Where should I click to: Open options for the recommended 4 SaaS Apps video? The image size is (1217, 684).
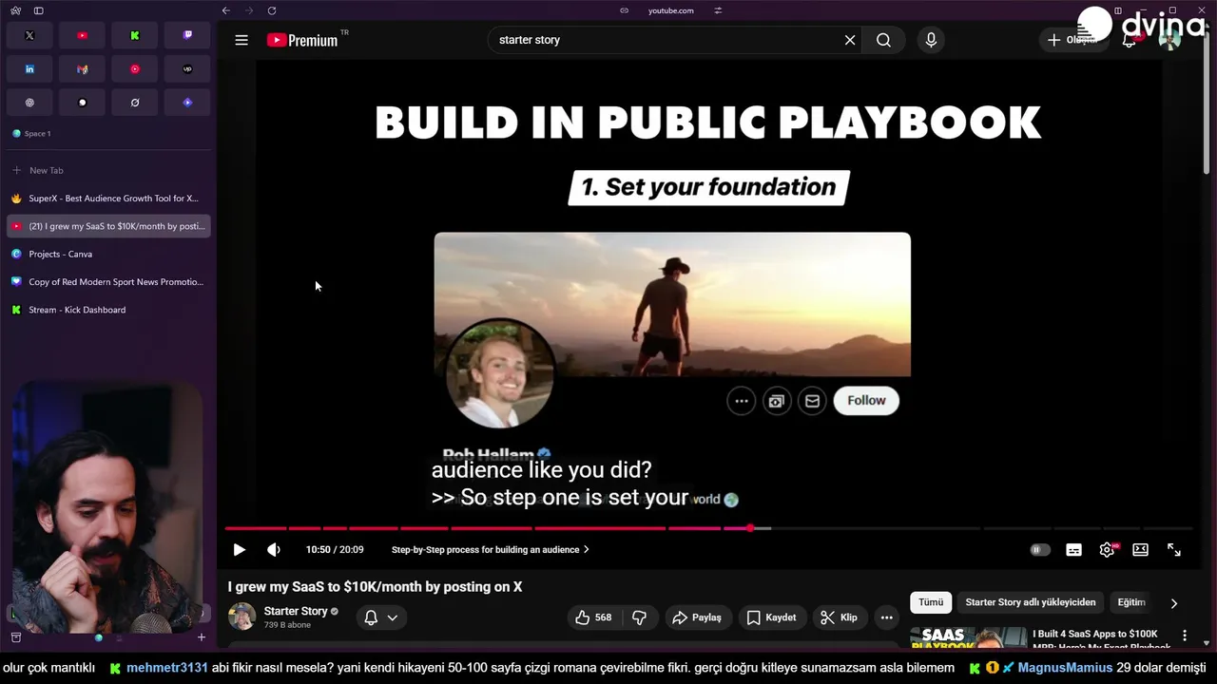[x=1185, y=635]
